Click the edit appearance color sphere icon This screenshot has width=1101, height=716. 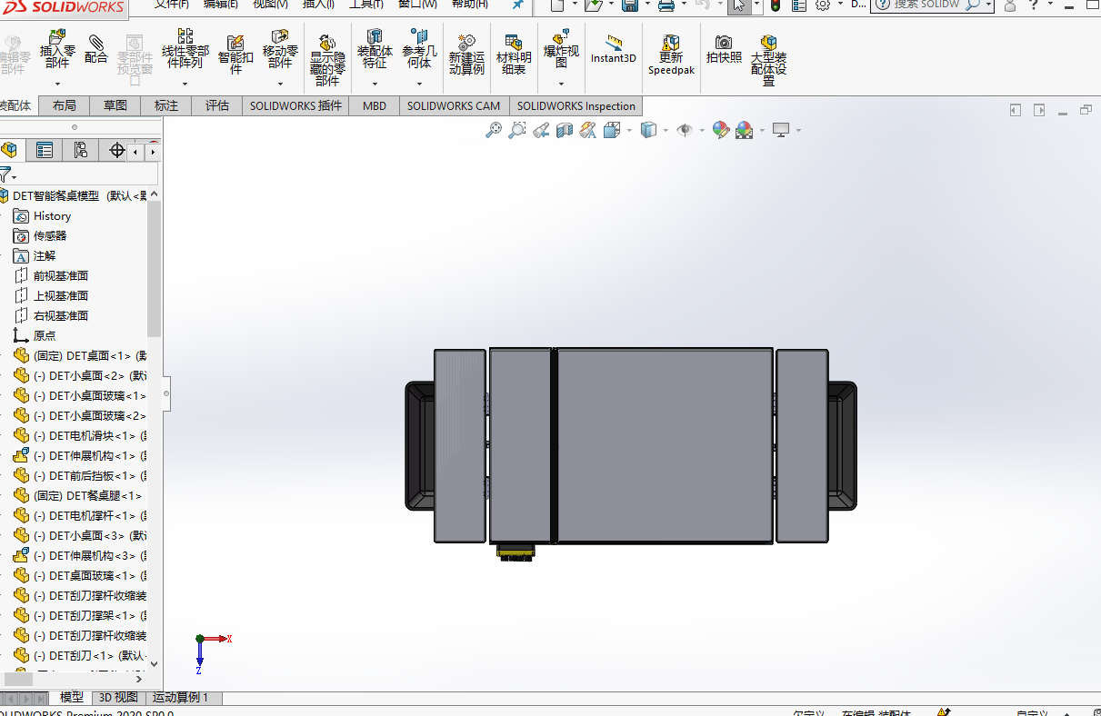click(721, 130)
